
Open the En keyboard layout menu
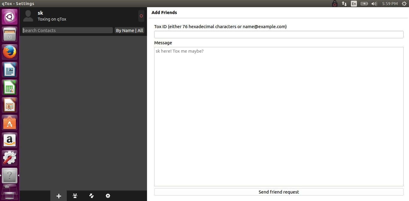tap(354, 4)
